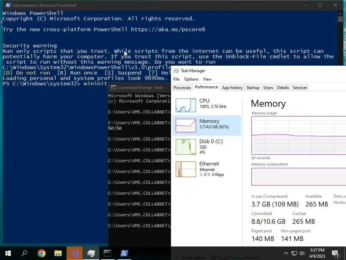This screenshot has width=346, height=260.
Task: Open taskbar Search
Action: coord(24,253)
